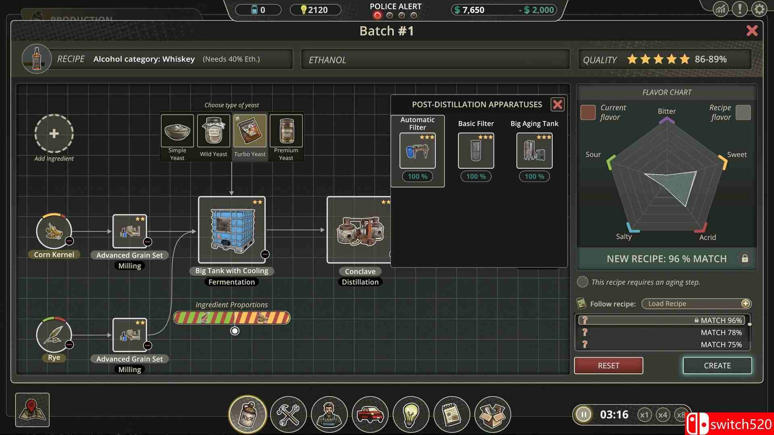
Task: Close Post-Distillation Apparatuses panel
Action: [x=558, y=105]
